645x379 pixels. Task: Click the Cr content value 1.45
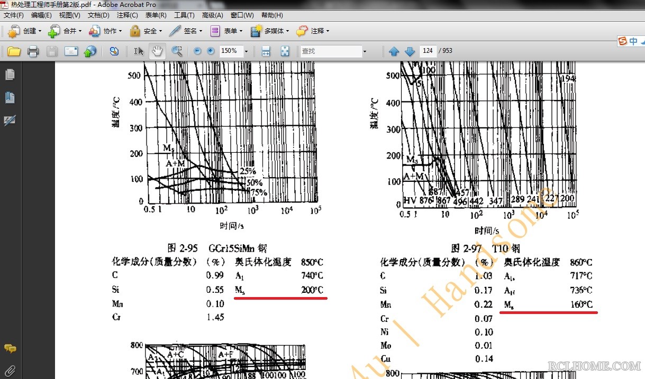(215, 317)
